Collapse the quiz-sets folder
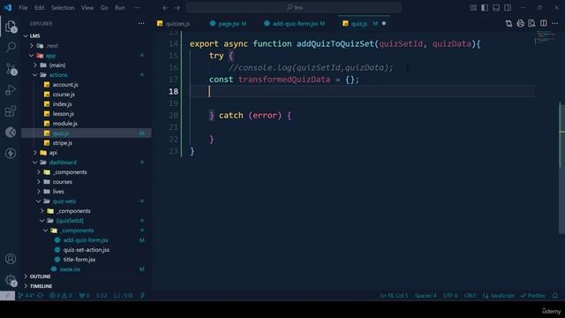This screenshot has height=318, width=565. [x=39, y=201]
